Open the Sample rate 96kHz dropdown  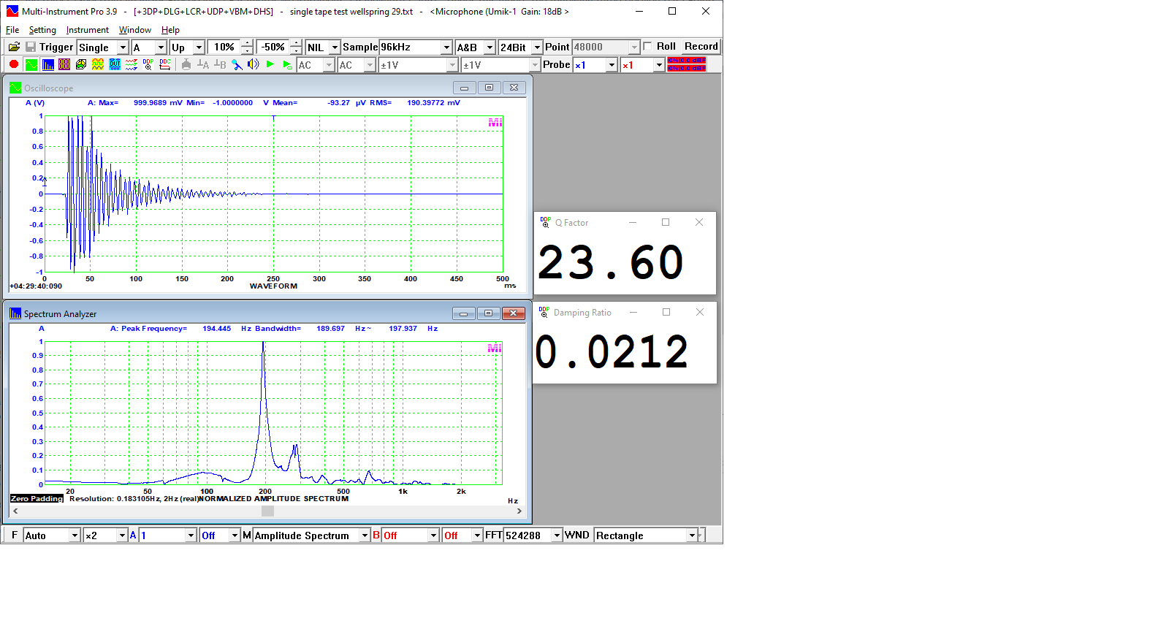pyautogui.click(x=446, y=47)
